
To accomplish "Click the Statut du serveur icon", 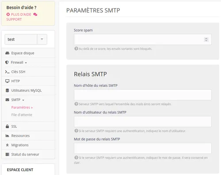I will (x=7, y=154).
